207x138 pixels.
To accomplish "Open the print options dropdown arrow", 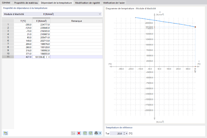I will point(100,133).
